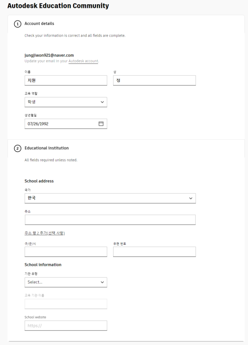Viewport: 248px width, 345px height.
Task: Click into the 주소 address field
Action: [x=110, y=220]
